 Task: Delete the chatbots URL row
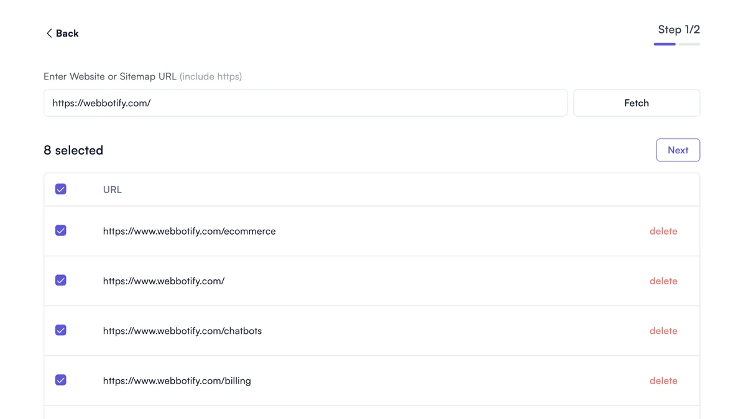pos(663,331)
